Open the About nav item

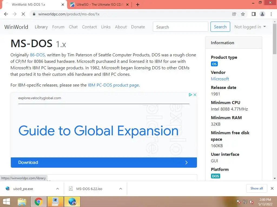[x=121, y=27]
